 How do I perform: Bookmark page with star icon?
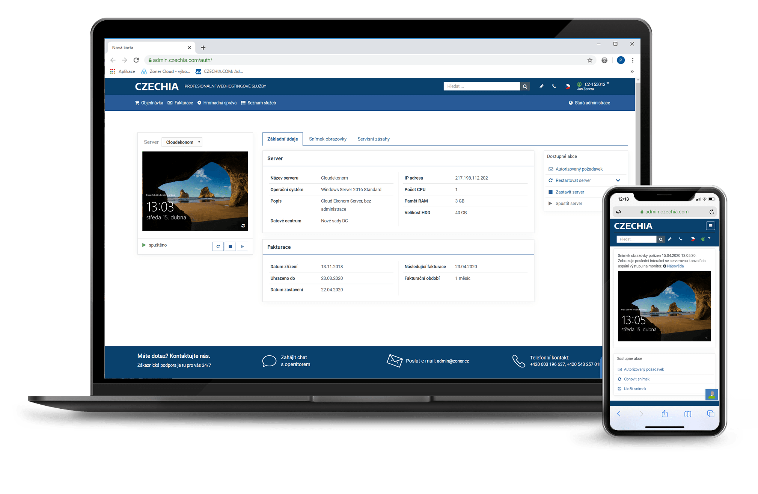[590, 60]
